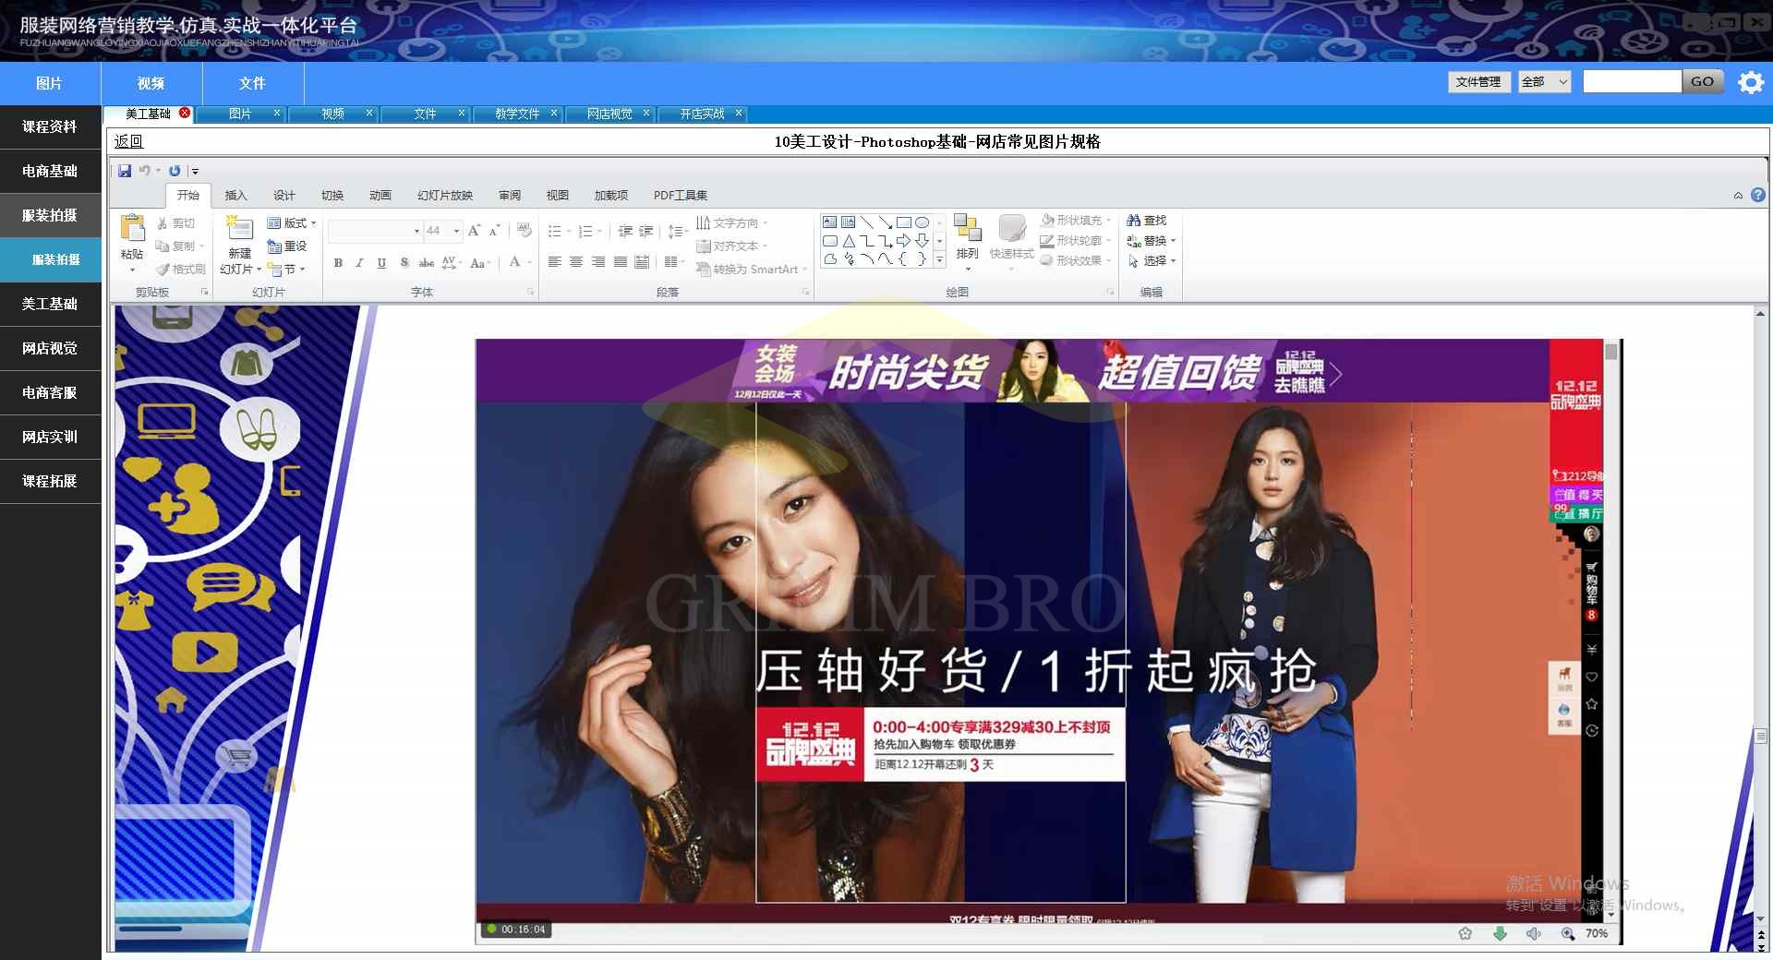Click the Redo icon in quick access toolbar
This screenshot has width=1773, height=960.
click(175, 171)
